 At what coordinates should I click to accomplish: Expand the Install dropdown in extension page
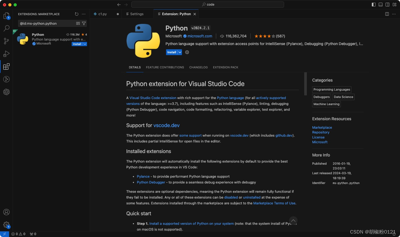180,52
